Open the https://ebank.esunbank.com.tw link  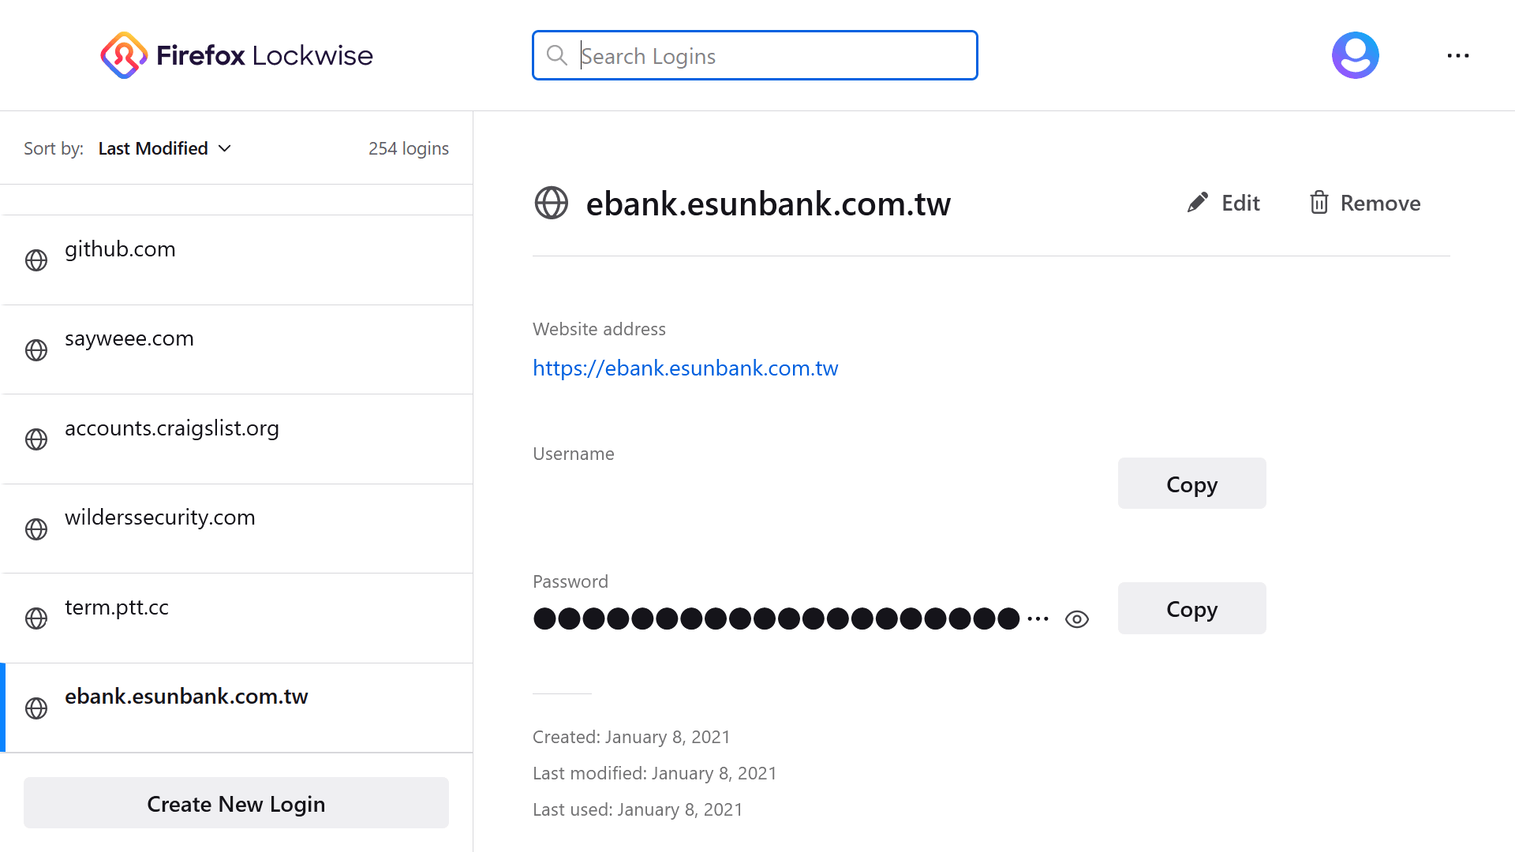pyautogui.click(x=685, y=368)
